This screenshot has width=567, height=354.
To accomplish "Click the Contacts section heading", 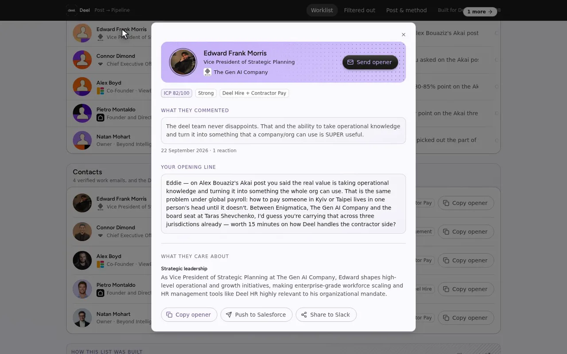I will [x=87, y=172].
